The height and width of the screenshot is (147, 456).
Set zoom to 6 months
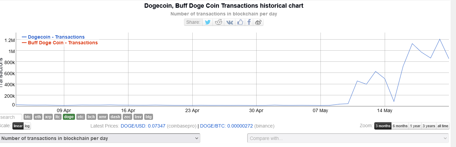click(x=400, y=126)
